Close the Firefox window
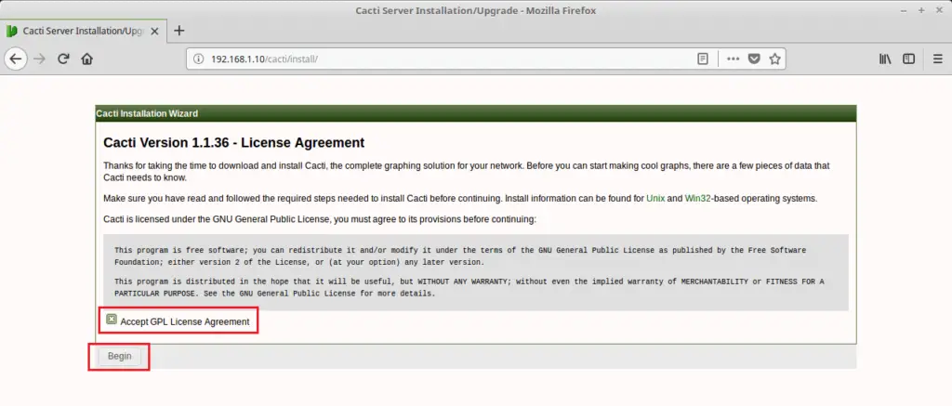Image resolution: width=952 pixels, height=406 pixels. coord(937,10)
